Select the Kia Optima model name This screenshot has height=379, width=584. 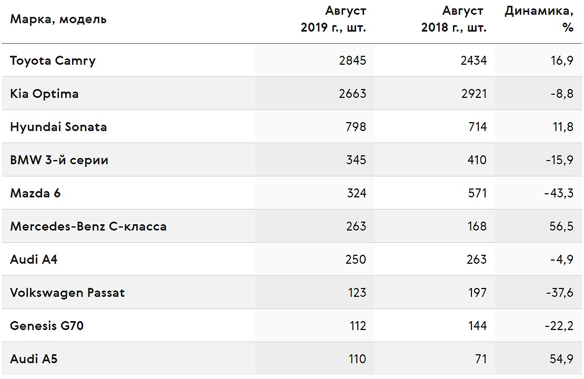44,94
